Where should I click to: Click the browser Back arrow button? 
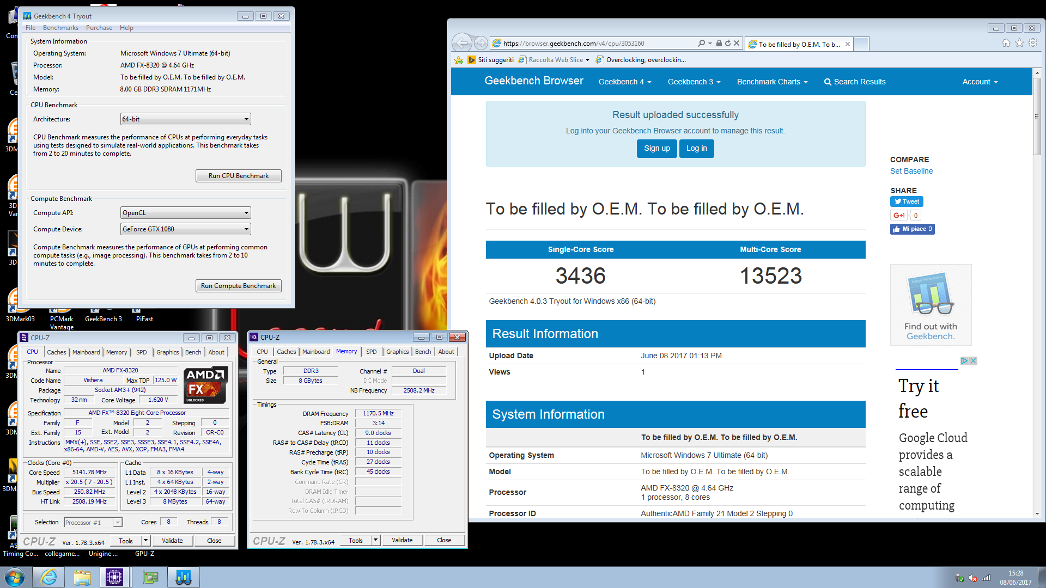[x=462, y=43]
